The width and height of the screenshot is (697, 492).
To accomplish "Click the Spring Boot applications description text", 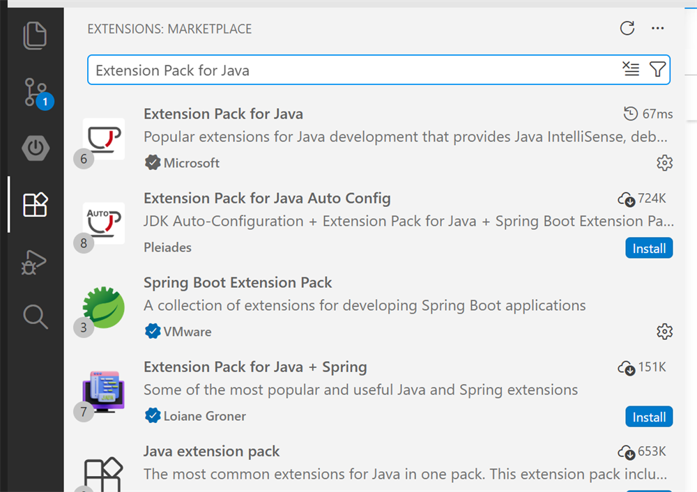I will point(365,305).
